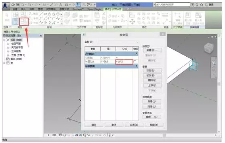
Task: Click the 添加 parameter button
Action: 152,71
